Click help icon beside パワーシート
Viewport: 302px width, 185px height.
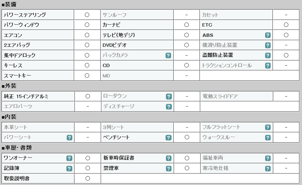coord(69,137)
